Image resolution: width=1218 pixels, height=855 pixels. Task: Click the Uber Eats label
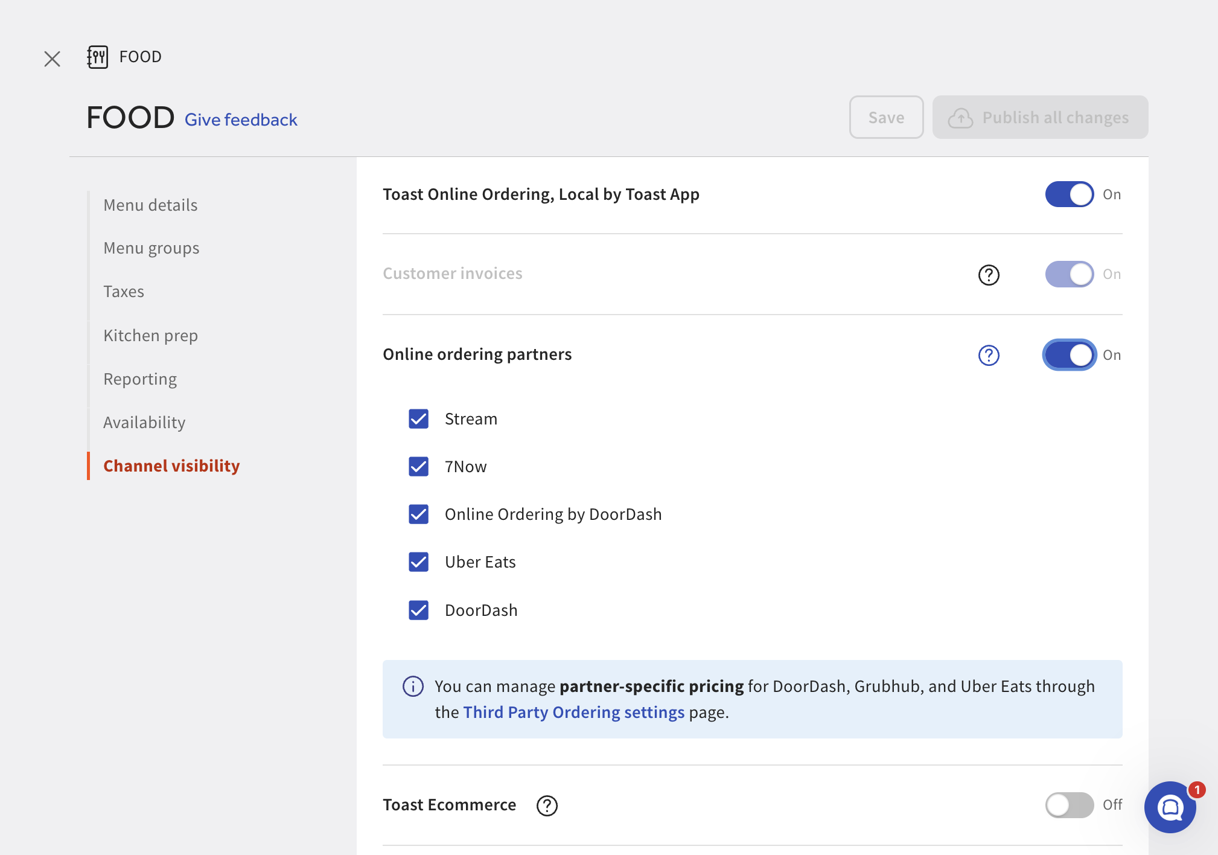click(480, 562)
